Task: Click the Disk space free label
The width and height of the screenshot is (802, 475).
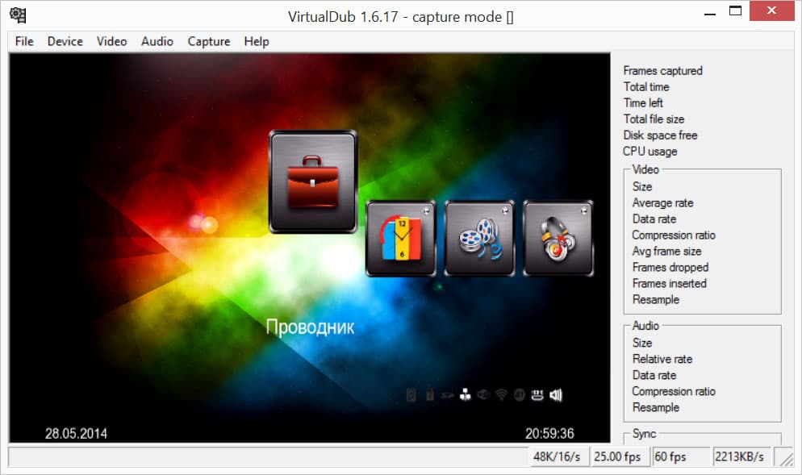Action: tap(660, 135)
